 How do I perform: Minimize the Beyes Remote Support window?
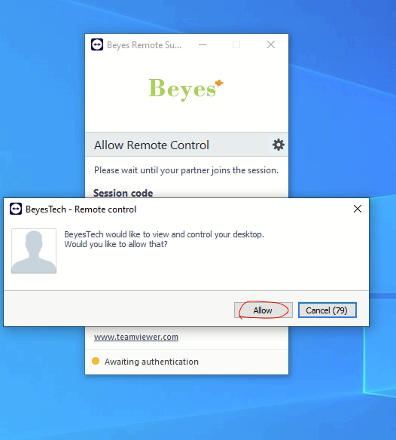click(x=203, y=44)
